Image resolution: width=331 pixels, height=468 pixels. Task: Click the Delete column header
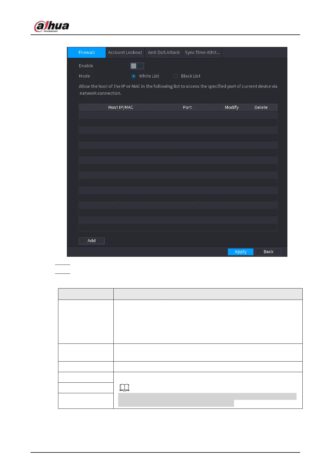tap(261, 108)
